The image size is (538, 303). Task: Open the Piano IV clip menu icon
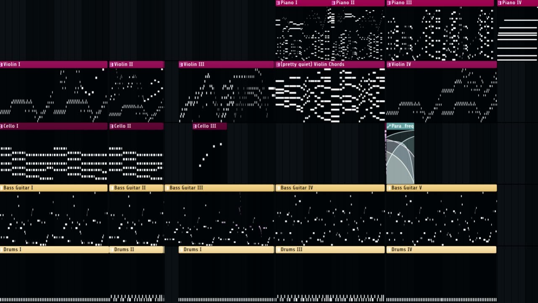[x=500, y=3]
